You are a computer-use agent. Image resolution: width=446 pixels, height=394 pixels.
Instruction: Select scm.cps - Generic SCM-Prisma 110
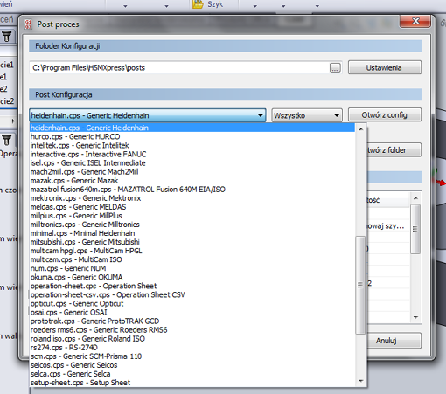[192, 356]
